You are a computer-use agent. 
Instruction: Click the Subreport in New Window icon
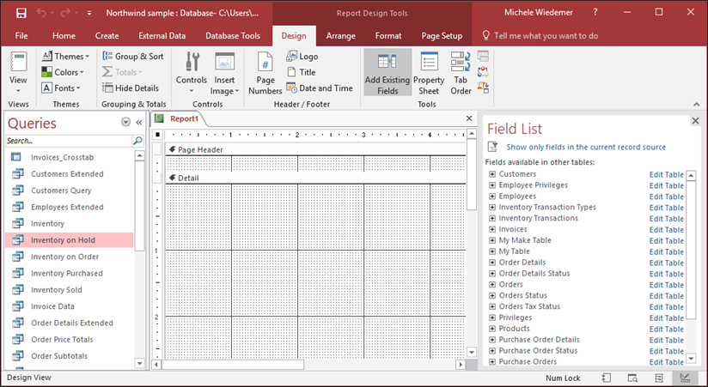tap(483, 57)
